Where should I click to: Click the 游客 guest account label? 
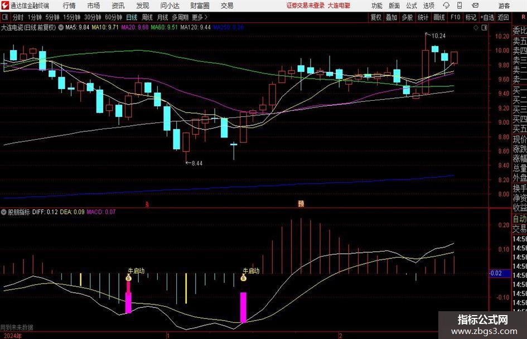504,6
